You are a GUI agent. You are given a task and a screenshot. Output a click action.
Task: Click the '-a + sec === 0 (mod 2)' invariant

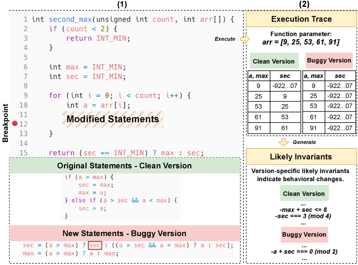click(x=304, y=251)
